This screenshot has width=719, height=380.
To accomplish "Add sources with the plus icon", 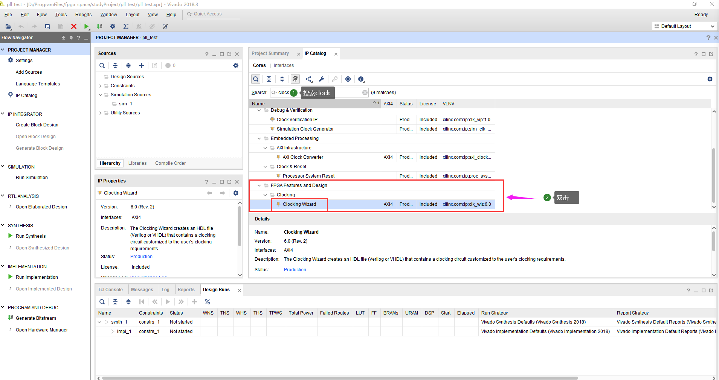I will [x=142, y=65].
